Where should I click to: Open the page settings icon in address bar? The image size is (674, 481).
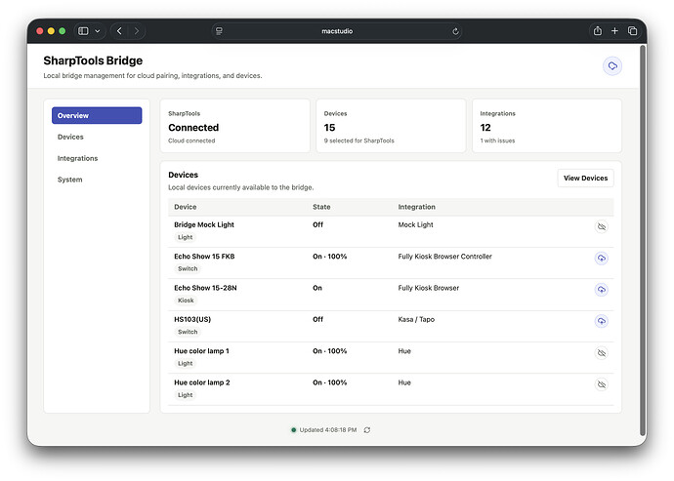(x=219, y=31)
